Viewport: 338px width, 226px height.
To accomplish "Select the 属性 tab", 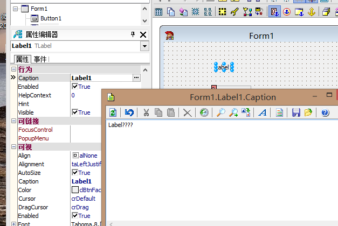I will coord(22,59).
